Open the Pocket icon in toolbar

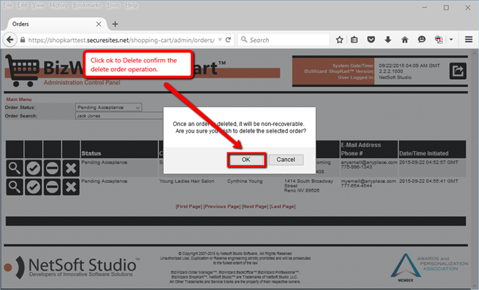coord(371,40)
